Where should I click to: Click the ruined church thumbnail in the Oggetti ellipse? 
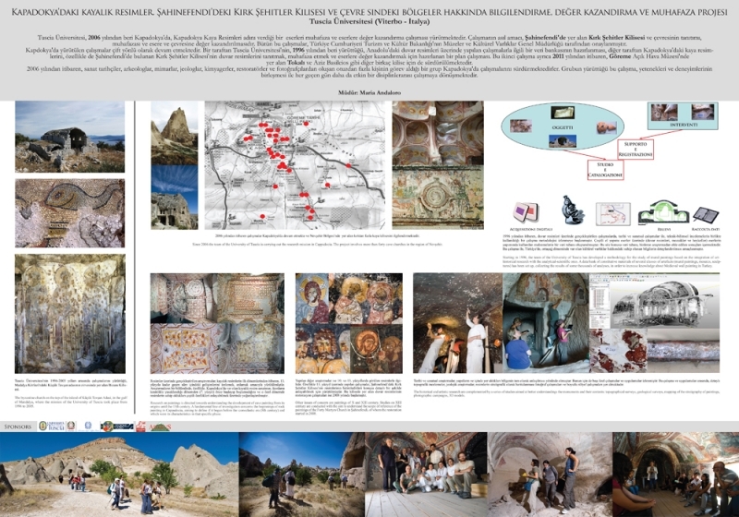[x=563, y=140]
